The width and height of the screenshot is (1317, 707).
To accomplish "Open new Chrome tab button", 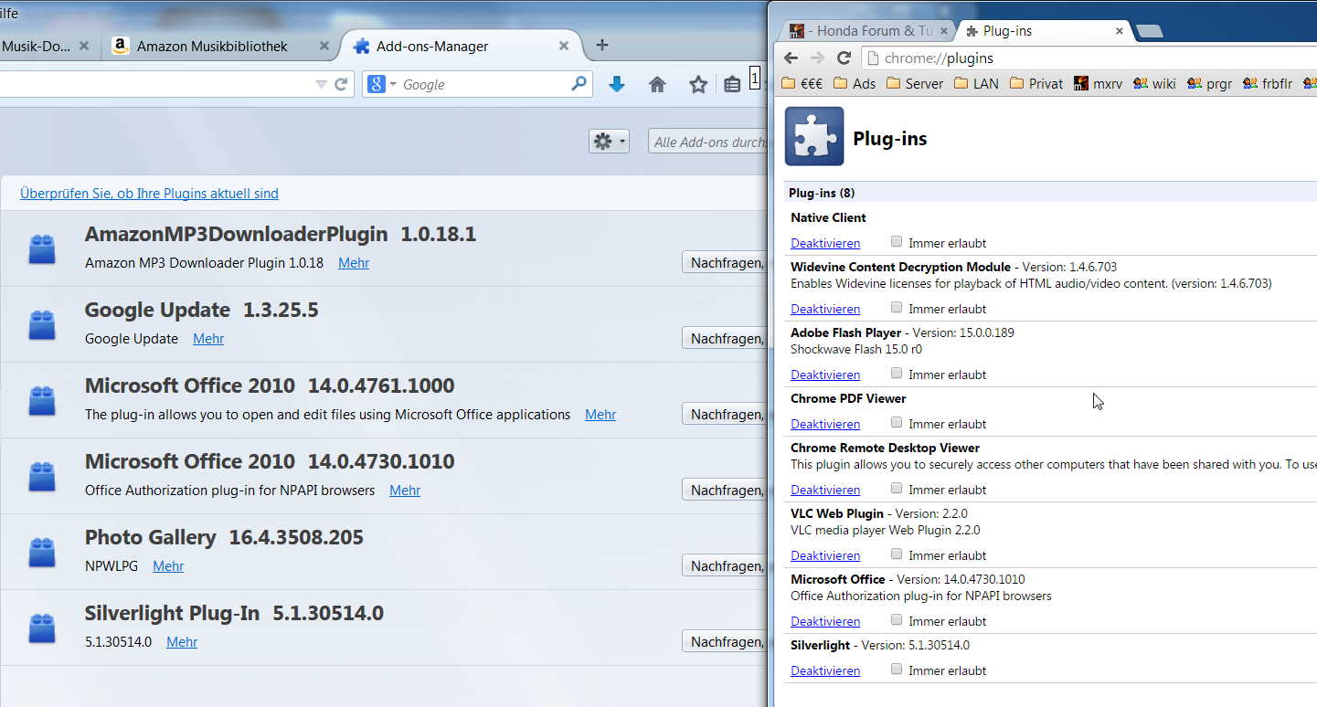I will tap(1149, 31).
